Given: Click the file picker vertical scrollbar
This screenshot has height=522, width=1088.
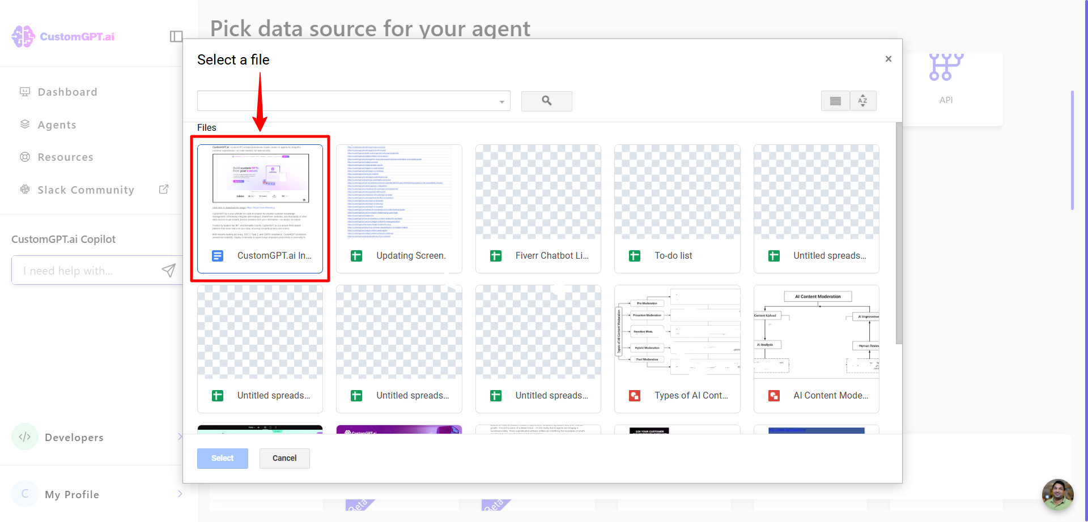Looking at the screenshot, I should tap(899, 233).
